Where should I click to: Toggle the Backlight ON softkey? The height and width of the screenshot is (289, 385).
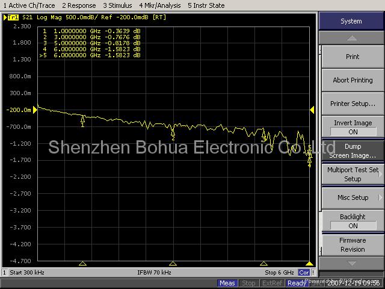[x=353, y=221]
